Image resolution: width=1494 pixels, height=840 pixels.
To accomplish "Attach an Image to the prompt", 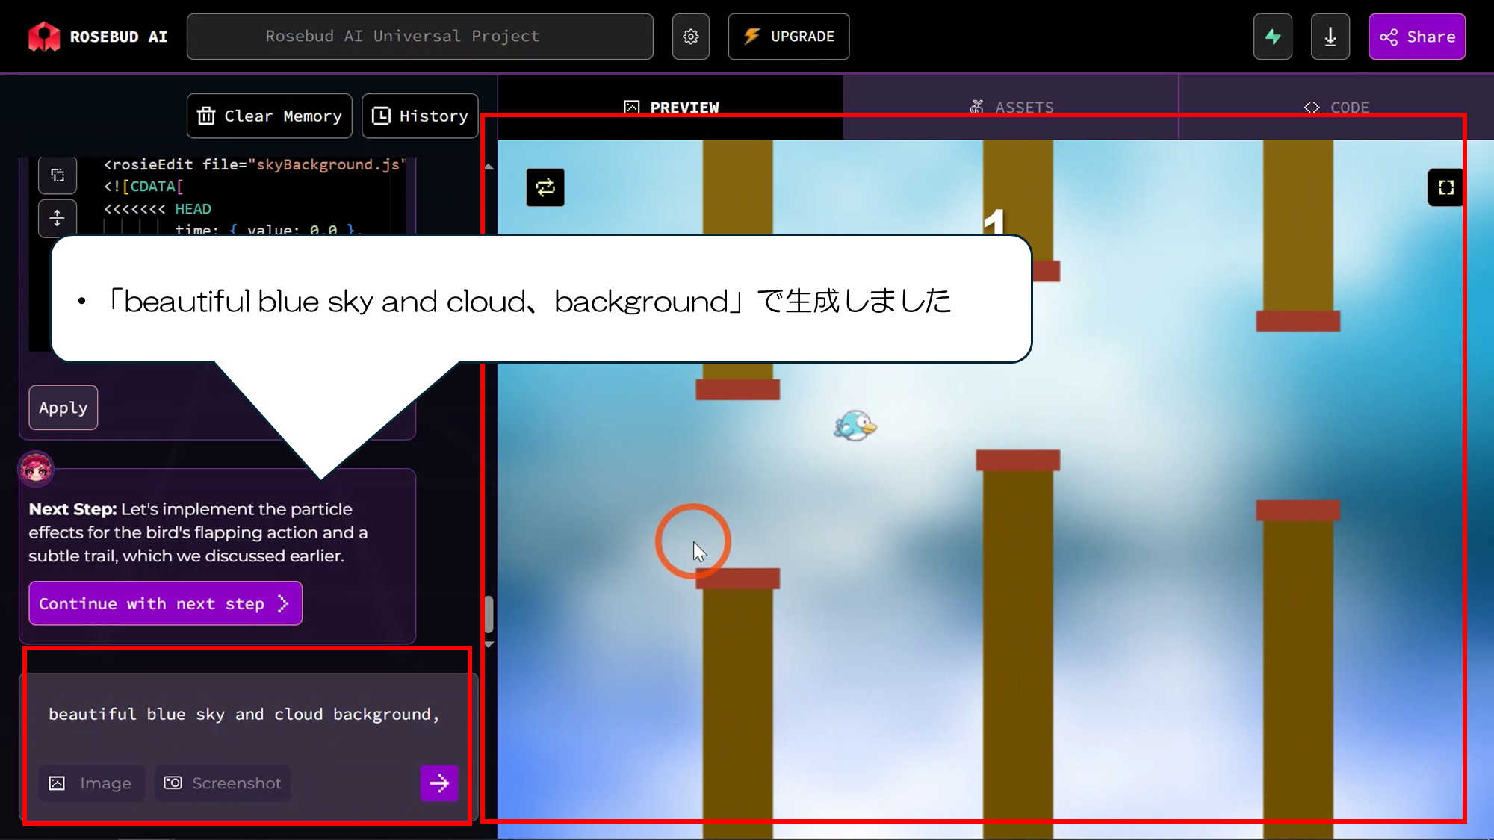I will pyautogui.click(x=91, y=783).
